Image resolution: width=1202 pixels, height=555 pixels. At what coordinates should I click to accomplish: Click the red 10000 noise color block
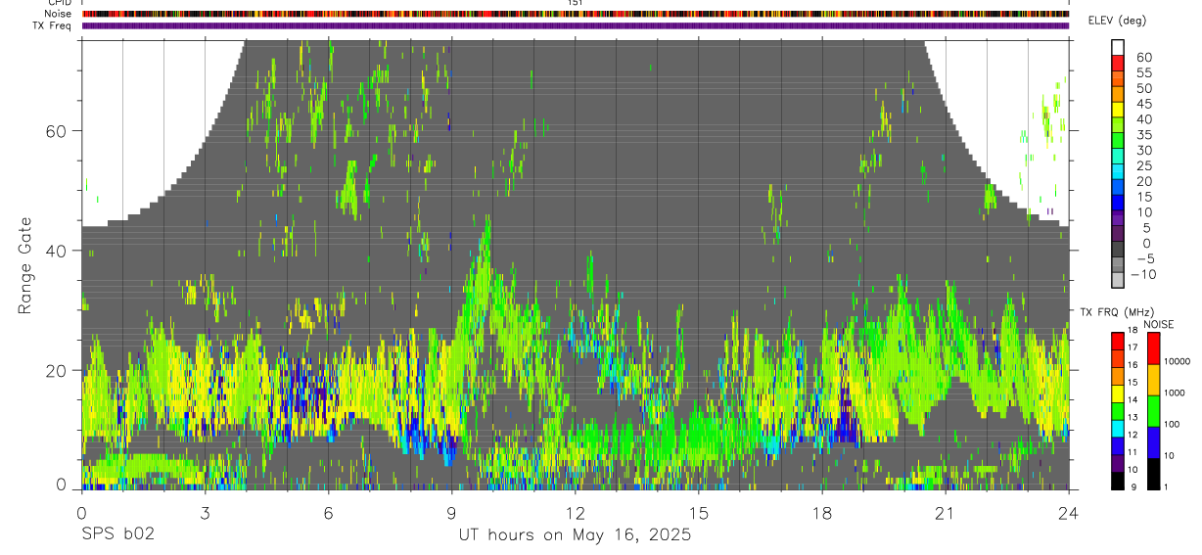1152,348
